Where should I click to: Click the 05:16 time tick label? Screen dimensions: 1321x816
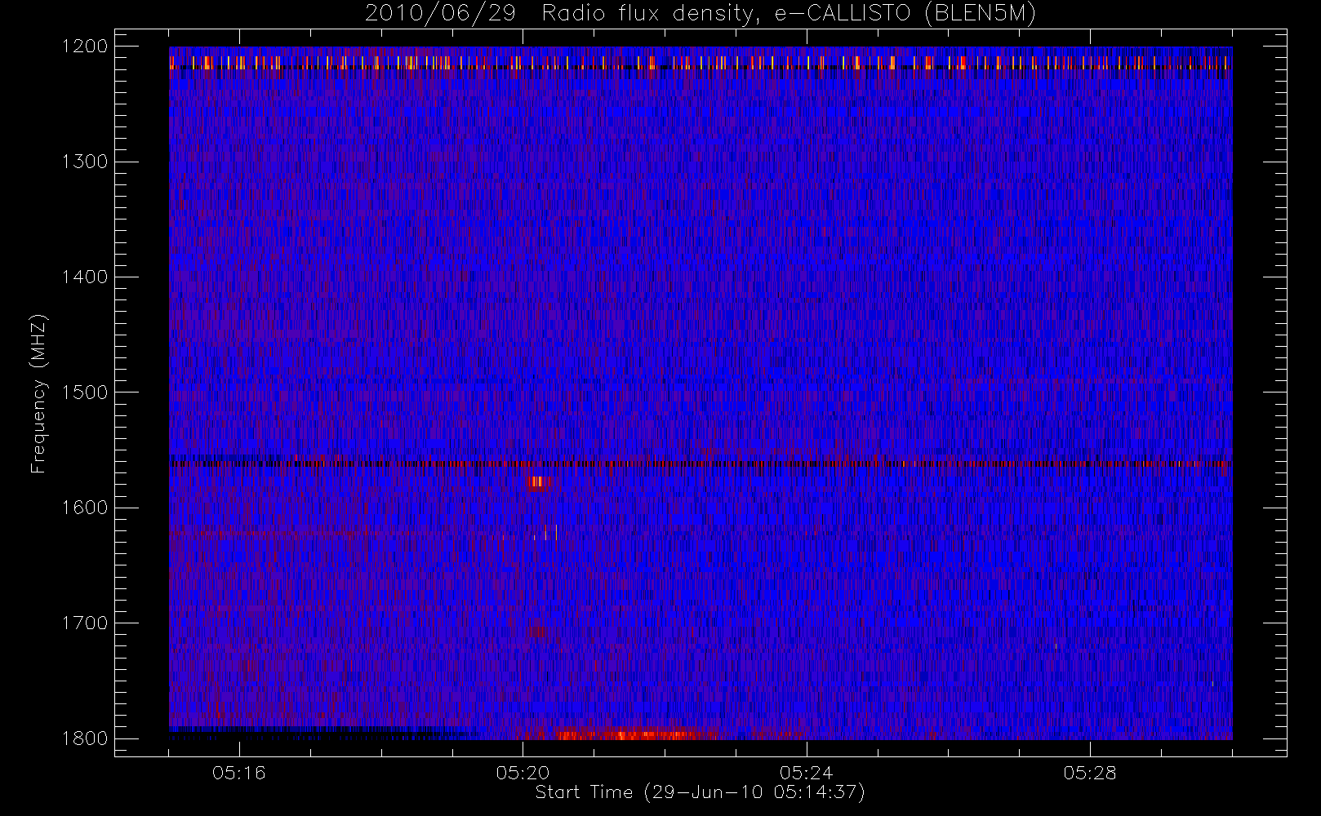pos(239,773)
